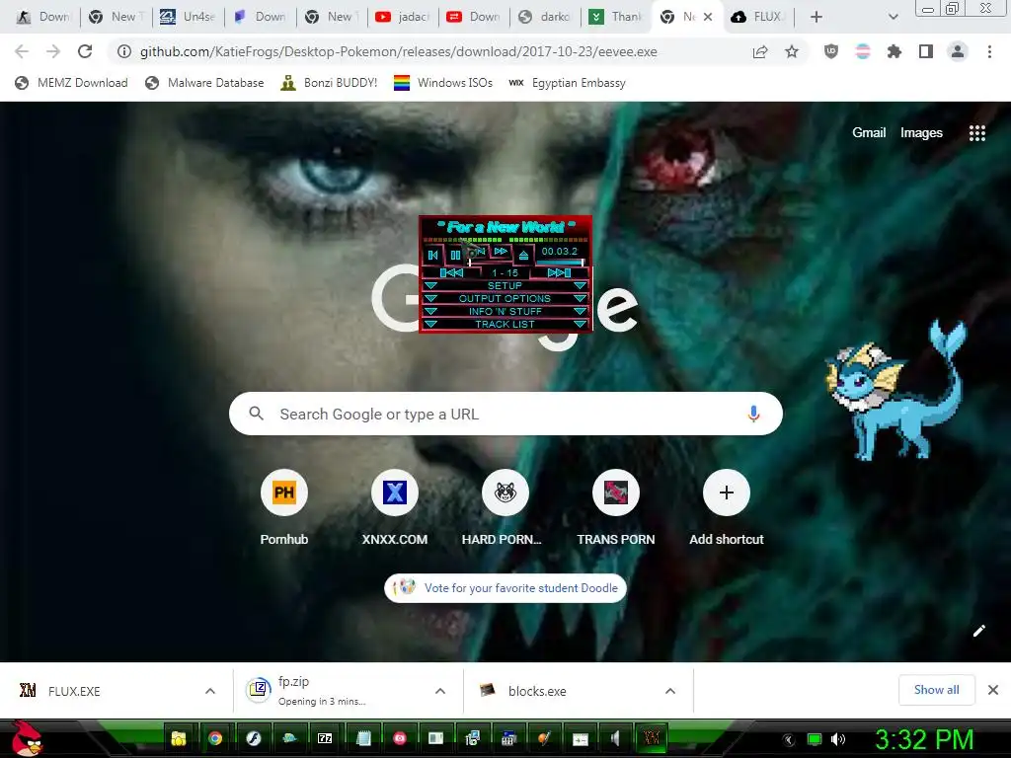1011x758 pixels.
Task: Click the previous track button in music player
Action: pyautogui.click(x=432, y=256)
